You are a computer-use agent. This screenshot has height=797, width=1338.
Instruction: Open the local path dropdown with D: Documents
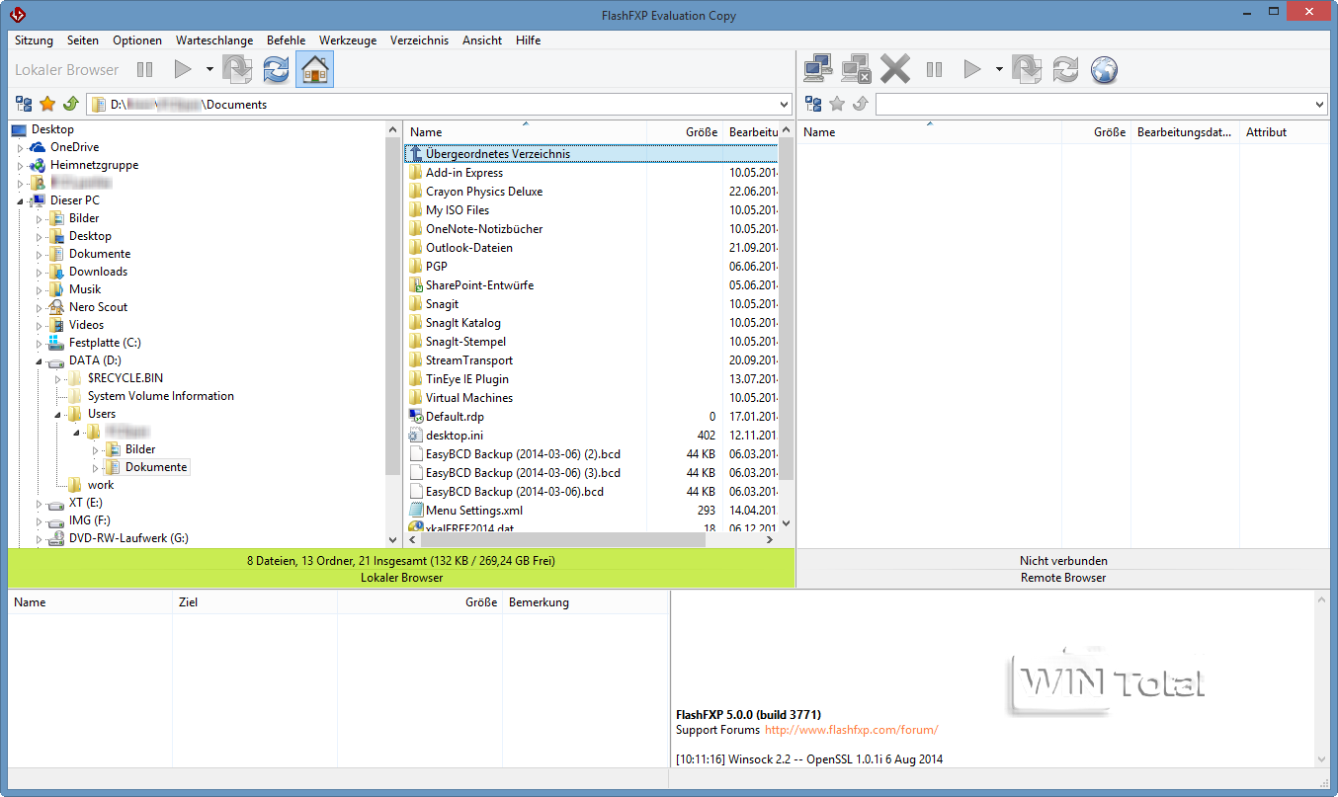point(785,104)
